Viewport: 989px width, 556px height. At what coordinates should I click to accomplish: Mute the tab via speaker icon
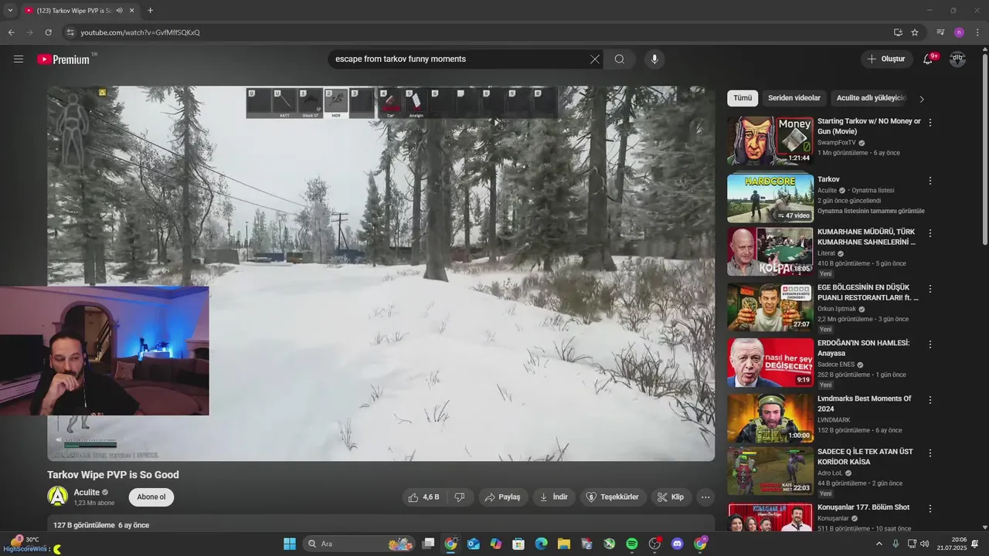point(119,11)
